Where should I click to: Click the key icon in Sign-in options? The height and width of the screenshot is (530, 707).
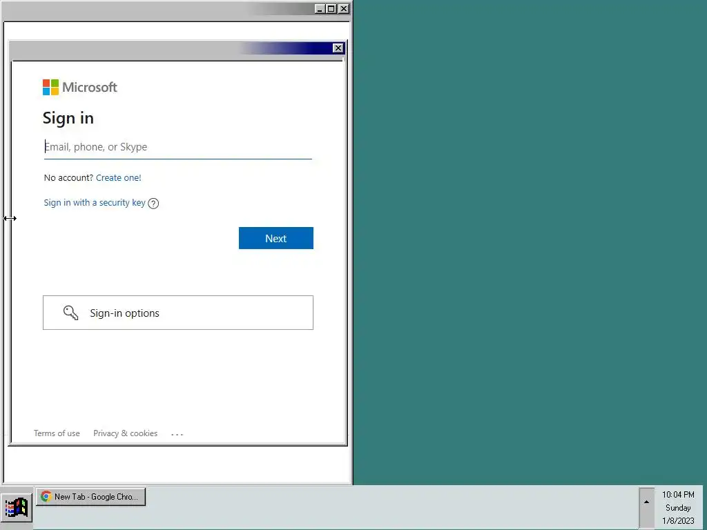pyautogui.click(x=71, y=313)
